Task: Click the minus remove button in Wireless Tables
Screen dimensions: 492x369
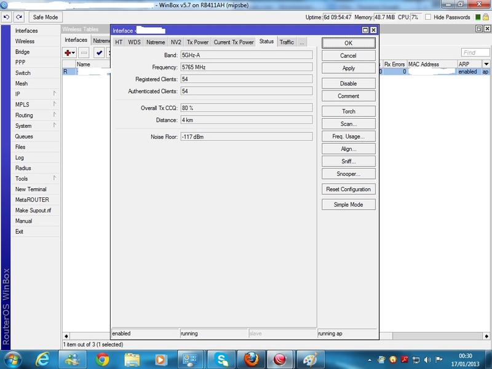Action: (x=84, y=53)
